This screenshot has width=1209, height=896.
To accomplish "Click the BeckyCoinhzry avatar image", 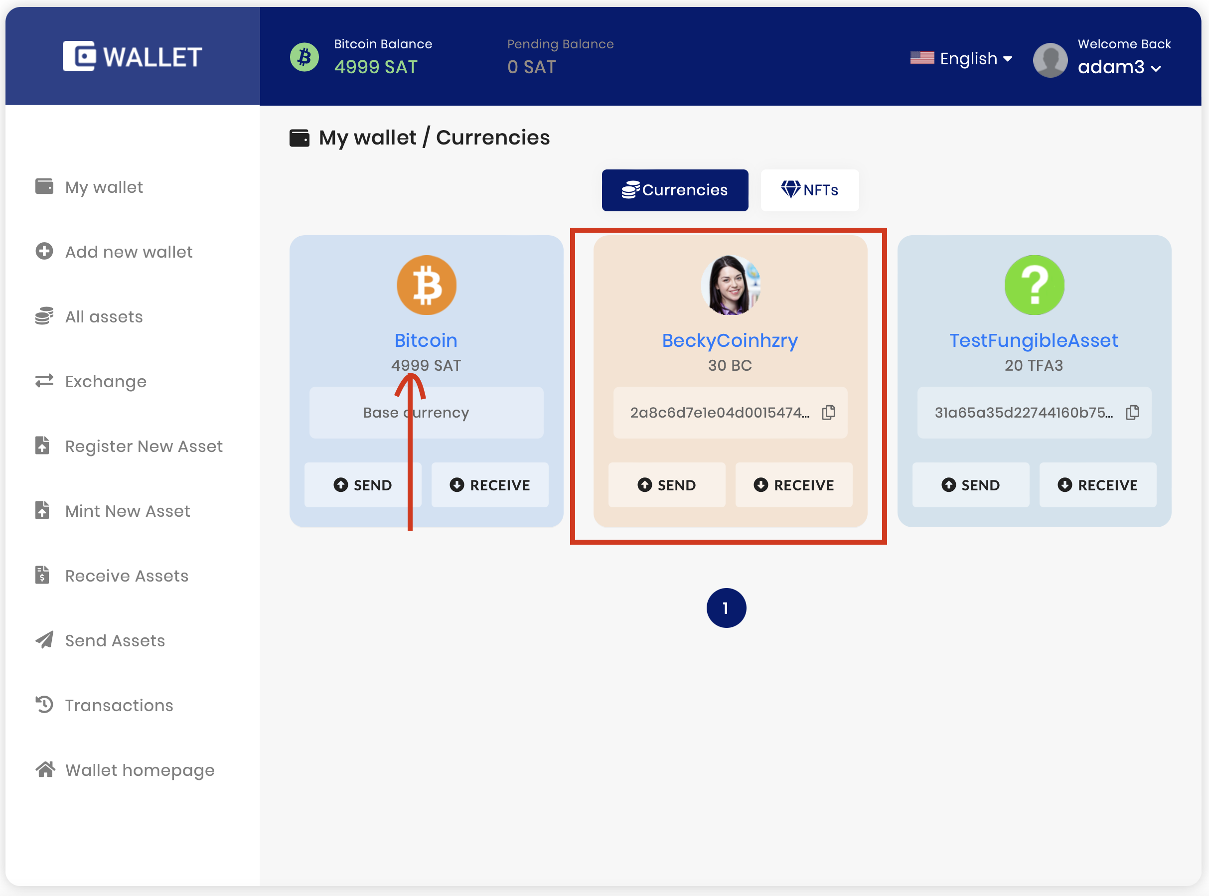I will pos(730,285).
